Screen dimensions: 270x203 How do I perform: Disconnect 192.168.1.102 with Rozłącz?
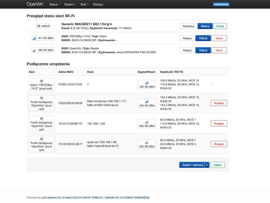pos(219,124)
